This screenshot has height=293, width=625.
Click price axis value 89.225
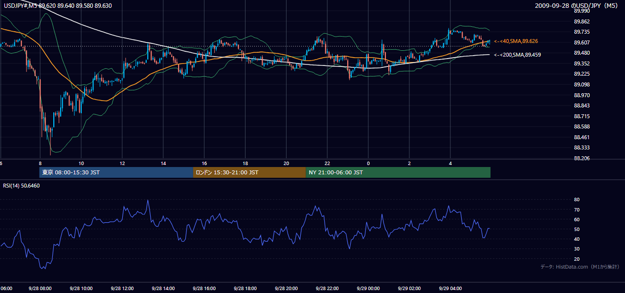[582, 74]
